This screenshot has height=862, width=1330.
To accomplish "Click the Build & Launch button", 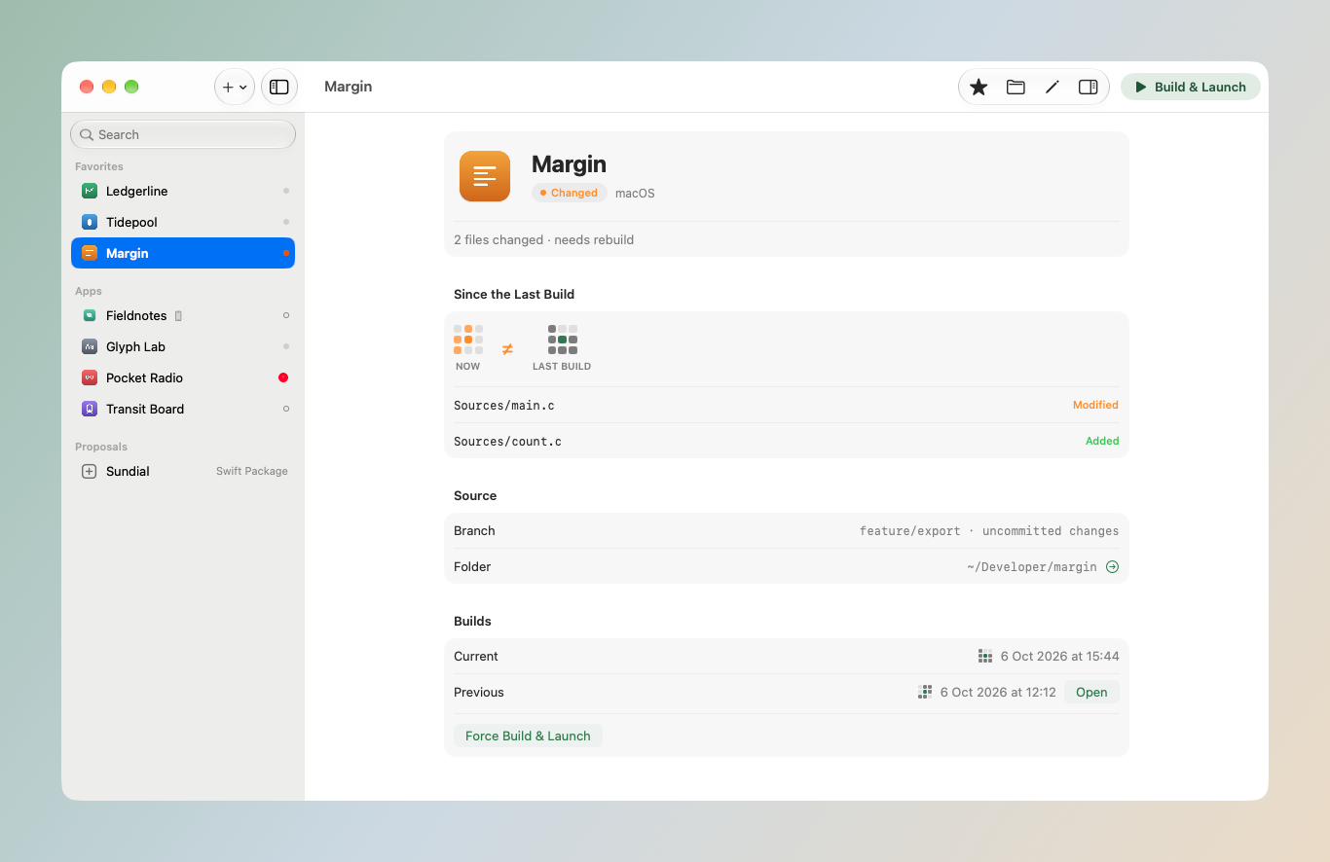I will pyautogui.click(x=1191, y=87).
